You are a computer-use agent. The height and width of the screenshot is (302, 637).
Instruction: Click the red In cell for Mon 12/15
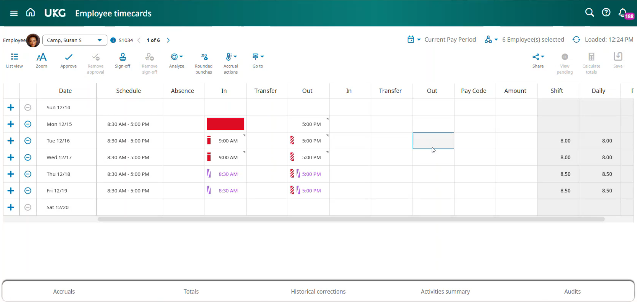click(x=225, y=124)
